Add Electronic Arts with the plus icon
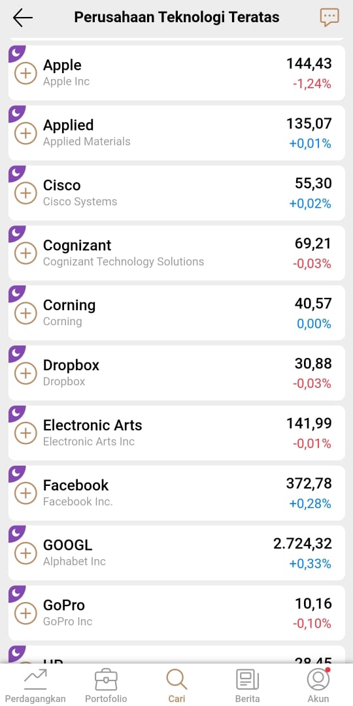The width and height of the screenshot is (353, 706). click(x=25, y=433)
